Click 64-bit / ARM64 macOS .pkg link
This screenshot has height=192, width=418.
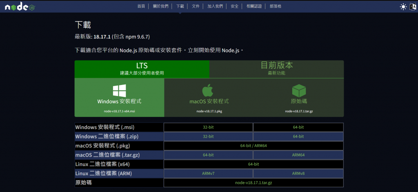tap(253, 146)
